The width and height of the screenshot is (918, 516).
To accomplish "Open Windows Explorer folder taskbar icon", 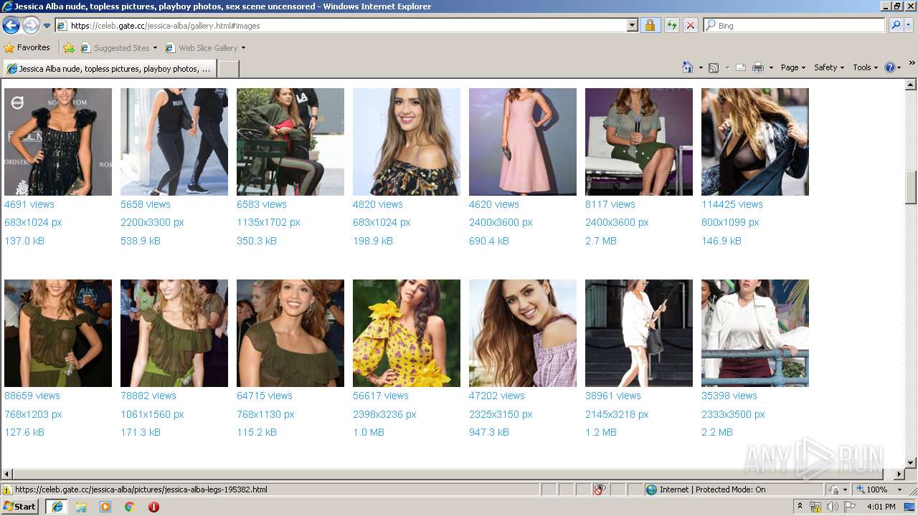I will (81, 507).
